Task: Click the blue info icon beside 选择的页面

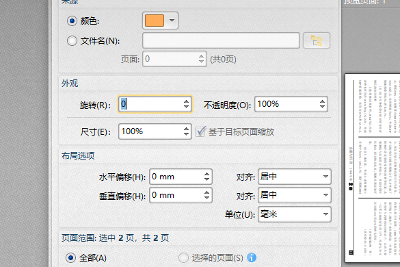Action: point(252,257)
